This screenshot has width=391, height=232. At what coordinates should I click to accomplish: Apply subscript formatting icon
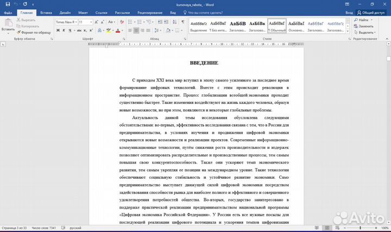[85, 30]
